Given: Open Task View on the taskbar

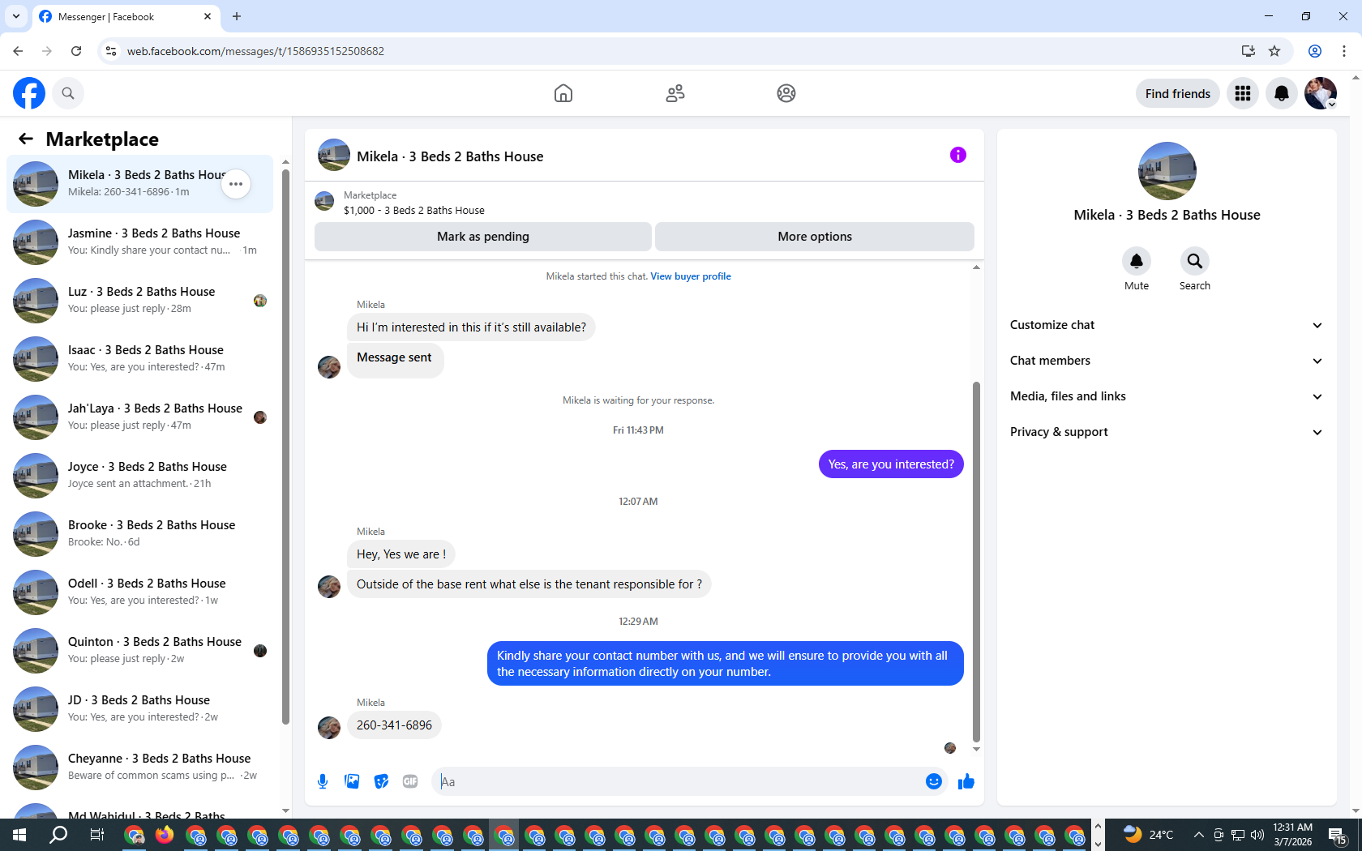Looking at the screenshot, I should pos(96,835).
